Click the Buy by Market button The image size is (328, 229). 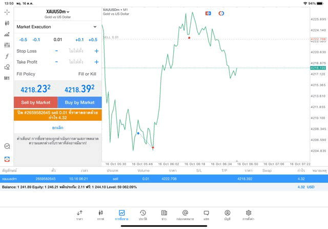tap(80, 102)
